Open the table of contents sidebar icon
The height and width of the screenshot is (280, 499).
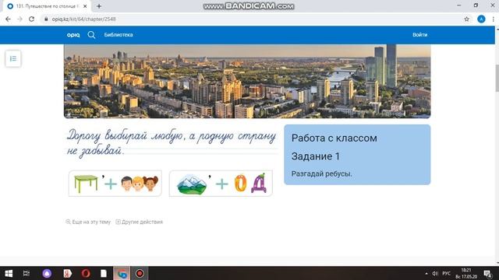click(13, 58)
